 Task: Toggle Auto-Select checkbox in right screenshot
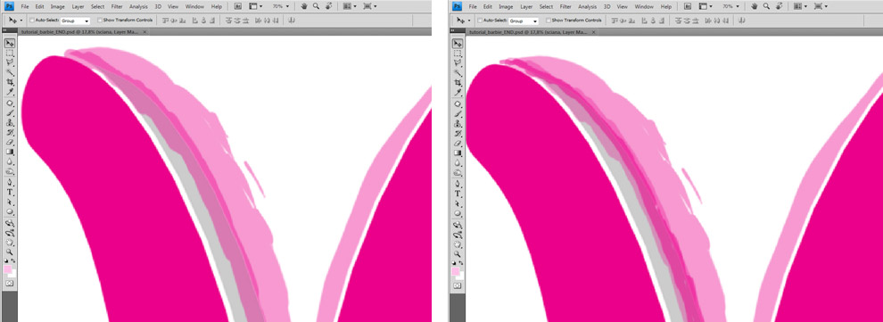click(x=481, y=21)
